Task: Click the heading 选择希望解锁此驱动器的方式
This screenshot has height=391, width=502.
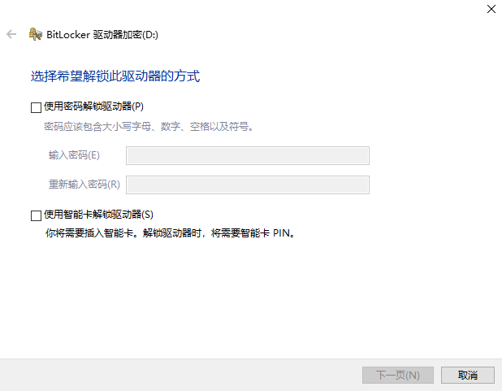Action: [115, 76]
